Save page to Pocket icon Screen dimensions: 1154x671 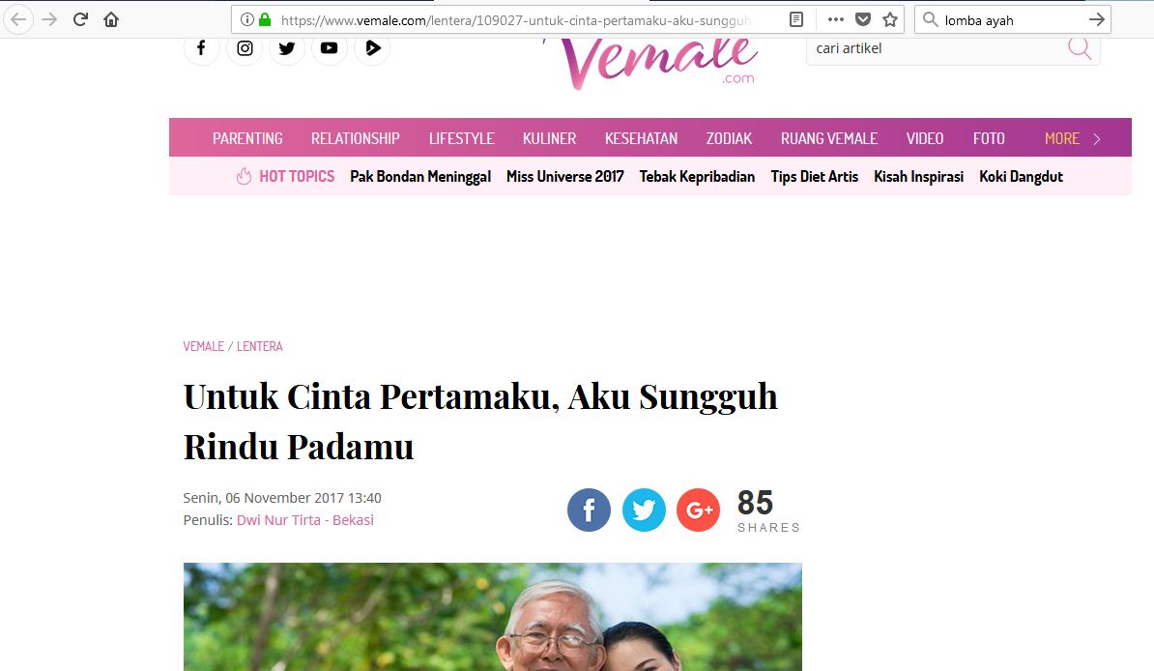[x=863, y=20]
